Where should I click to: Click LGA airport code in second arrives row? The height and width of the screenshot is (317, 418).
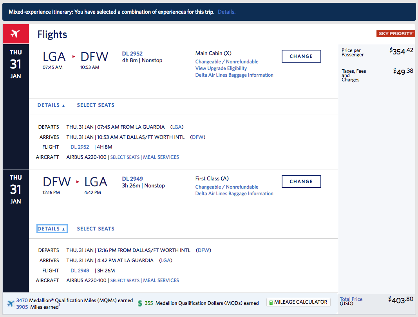pyautogui.click(x=166, y=261)
